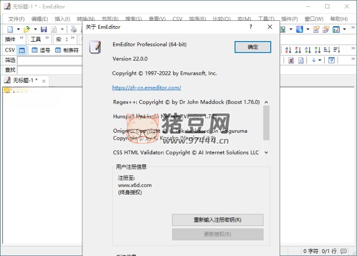Sort lines Z to A descending
Image resolution: width=357 pixels, height=256 pixels.
298,50
